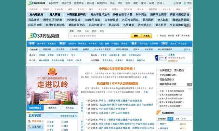219x131 pixels.
Task: Open 保健 in top navigation
Action: (151, 3)
